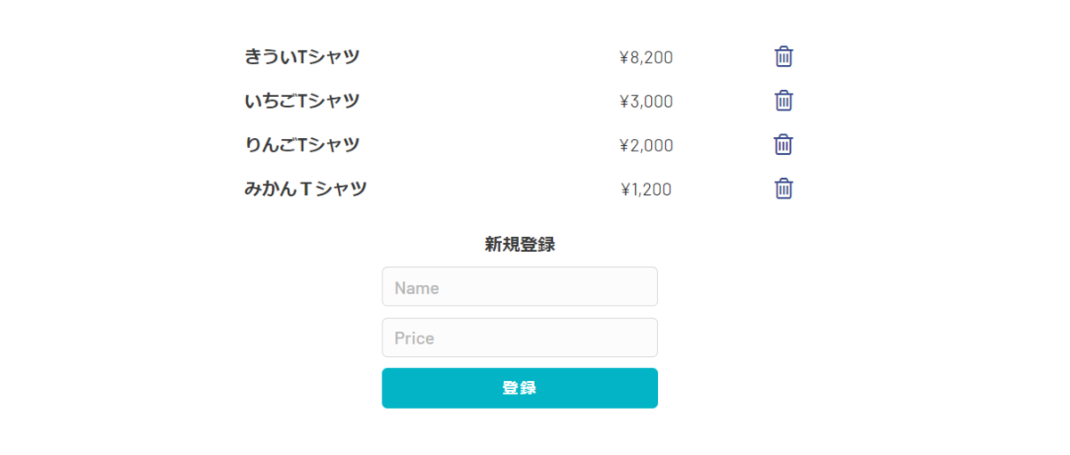Click the Price placeholder text
1070x455 pixels.
pyautogui.click(x=414, y=338)
